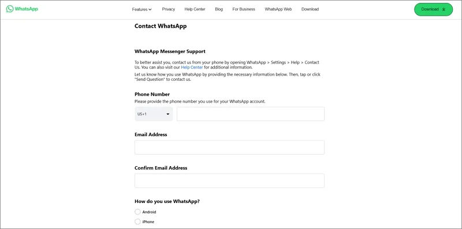Viewport: 462px width, 229px height.
Task: Open the Features dropdown menu
Action: (x=141, y=9)
